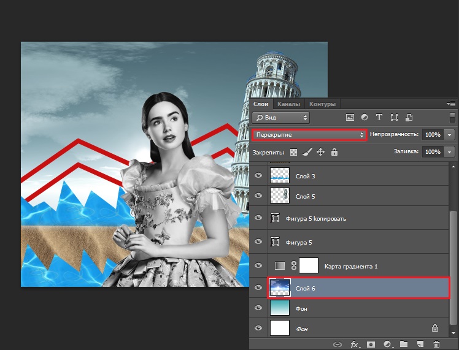Click the Delete layer trash icon
The width and height of the screenshot is (459, 350).
click(x=436, y=345)
